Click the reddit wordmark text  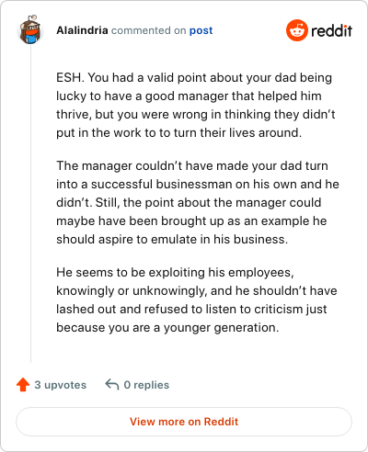331,30
